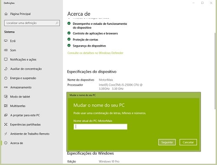Click the Windows 10 Pro edition value
The image size is (217, 165).
109,162
